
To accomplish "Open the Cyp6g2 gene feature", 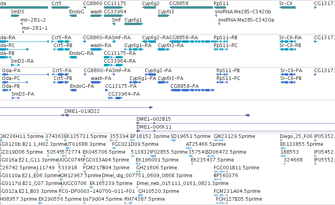I will pos(149,7).
